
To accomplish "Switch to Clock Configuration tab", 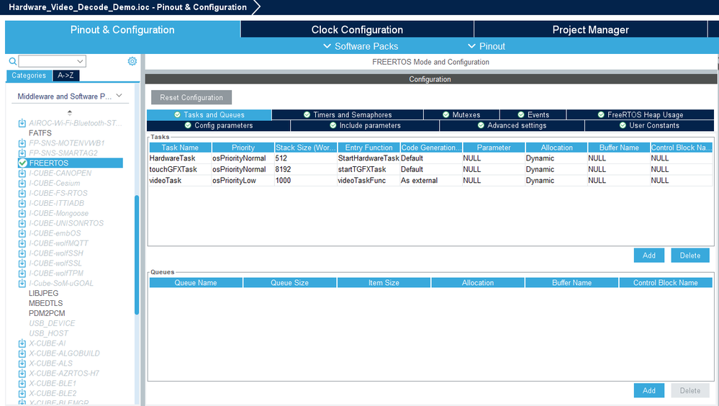I will tap(357, 30).
